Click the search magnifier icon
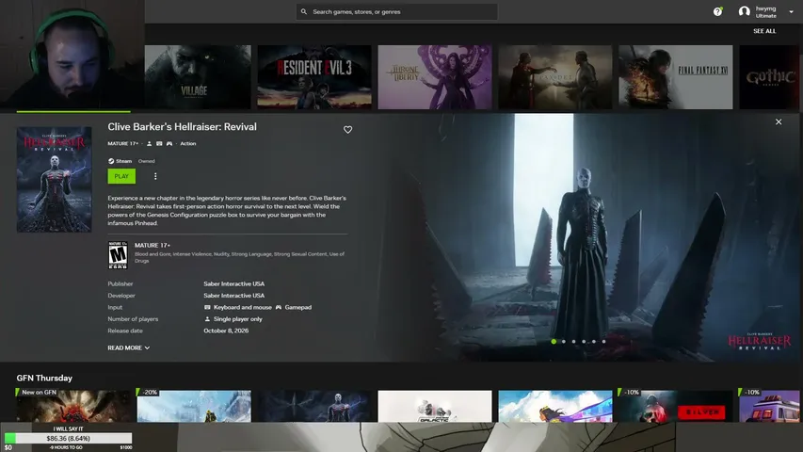The width and height of the screenshot is (803, 452). point(304,12)
